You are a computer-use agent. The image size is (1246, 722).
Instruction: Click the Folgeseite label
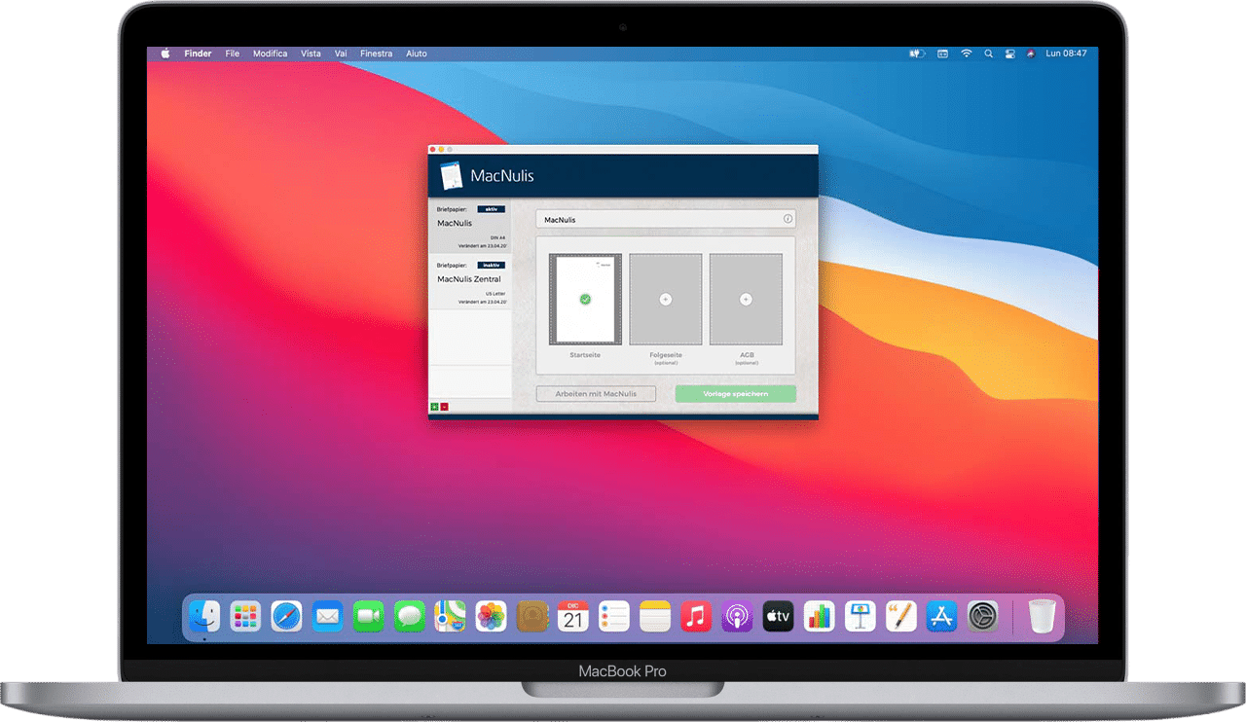click(666, 355)
